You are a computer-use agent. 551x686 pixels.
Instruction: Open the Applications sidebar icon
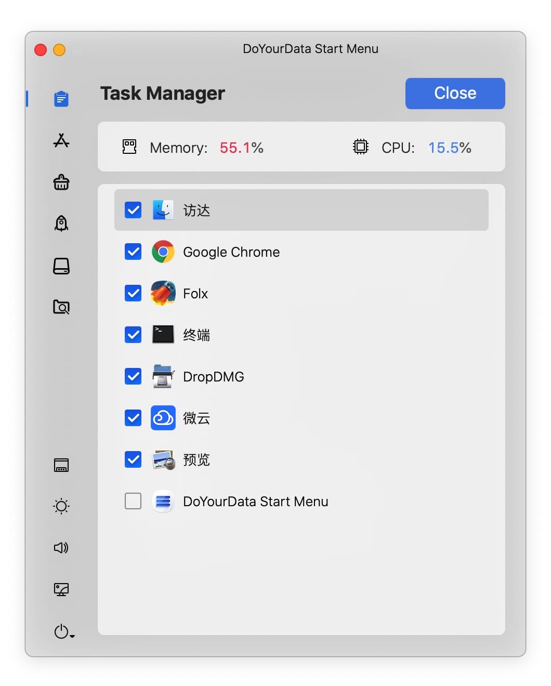coord(61,141)
